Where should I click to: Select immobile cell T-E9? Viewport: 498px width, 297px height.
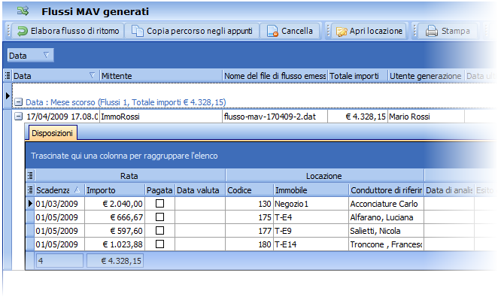[x=311, y=231]
